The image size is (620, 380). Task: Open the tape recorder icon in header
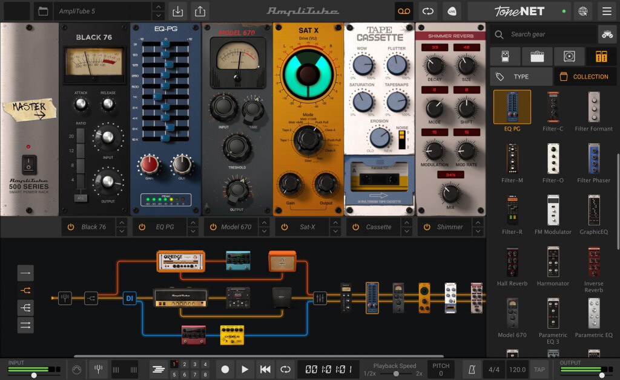pyautogui.click(x=404, y=11)
